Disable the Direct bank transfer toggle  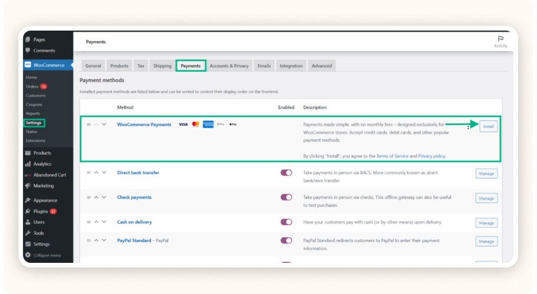click(x=286, y=172)
